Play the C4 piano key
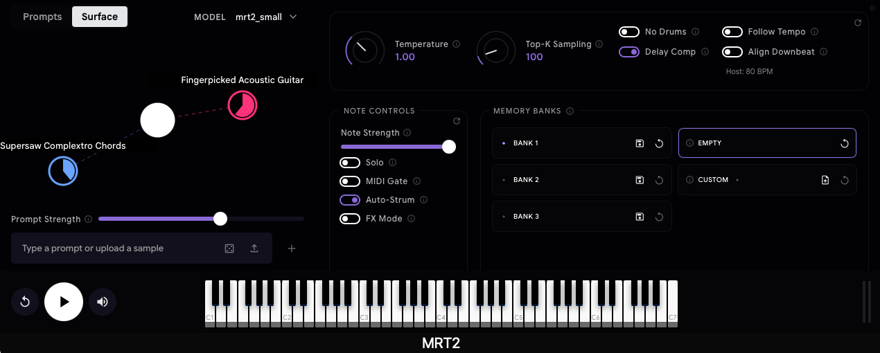Viewport: 880px width, 353px height. (x=442, y=317)
